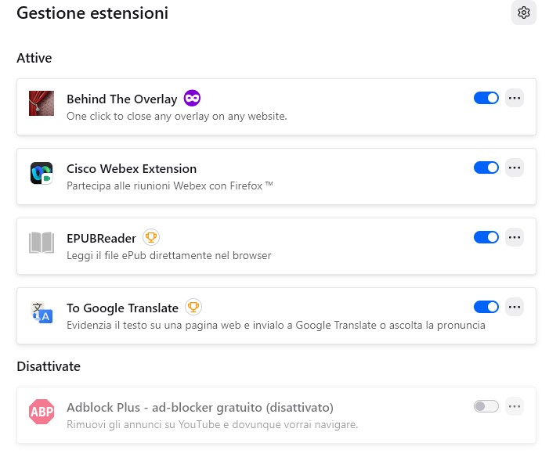Image resolution: width=549 pixels, height=461 pixels.
Task: Click the To Google Translate icon
Action: pyautogui.click(x=42, y=312)
